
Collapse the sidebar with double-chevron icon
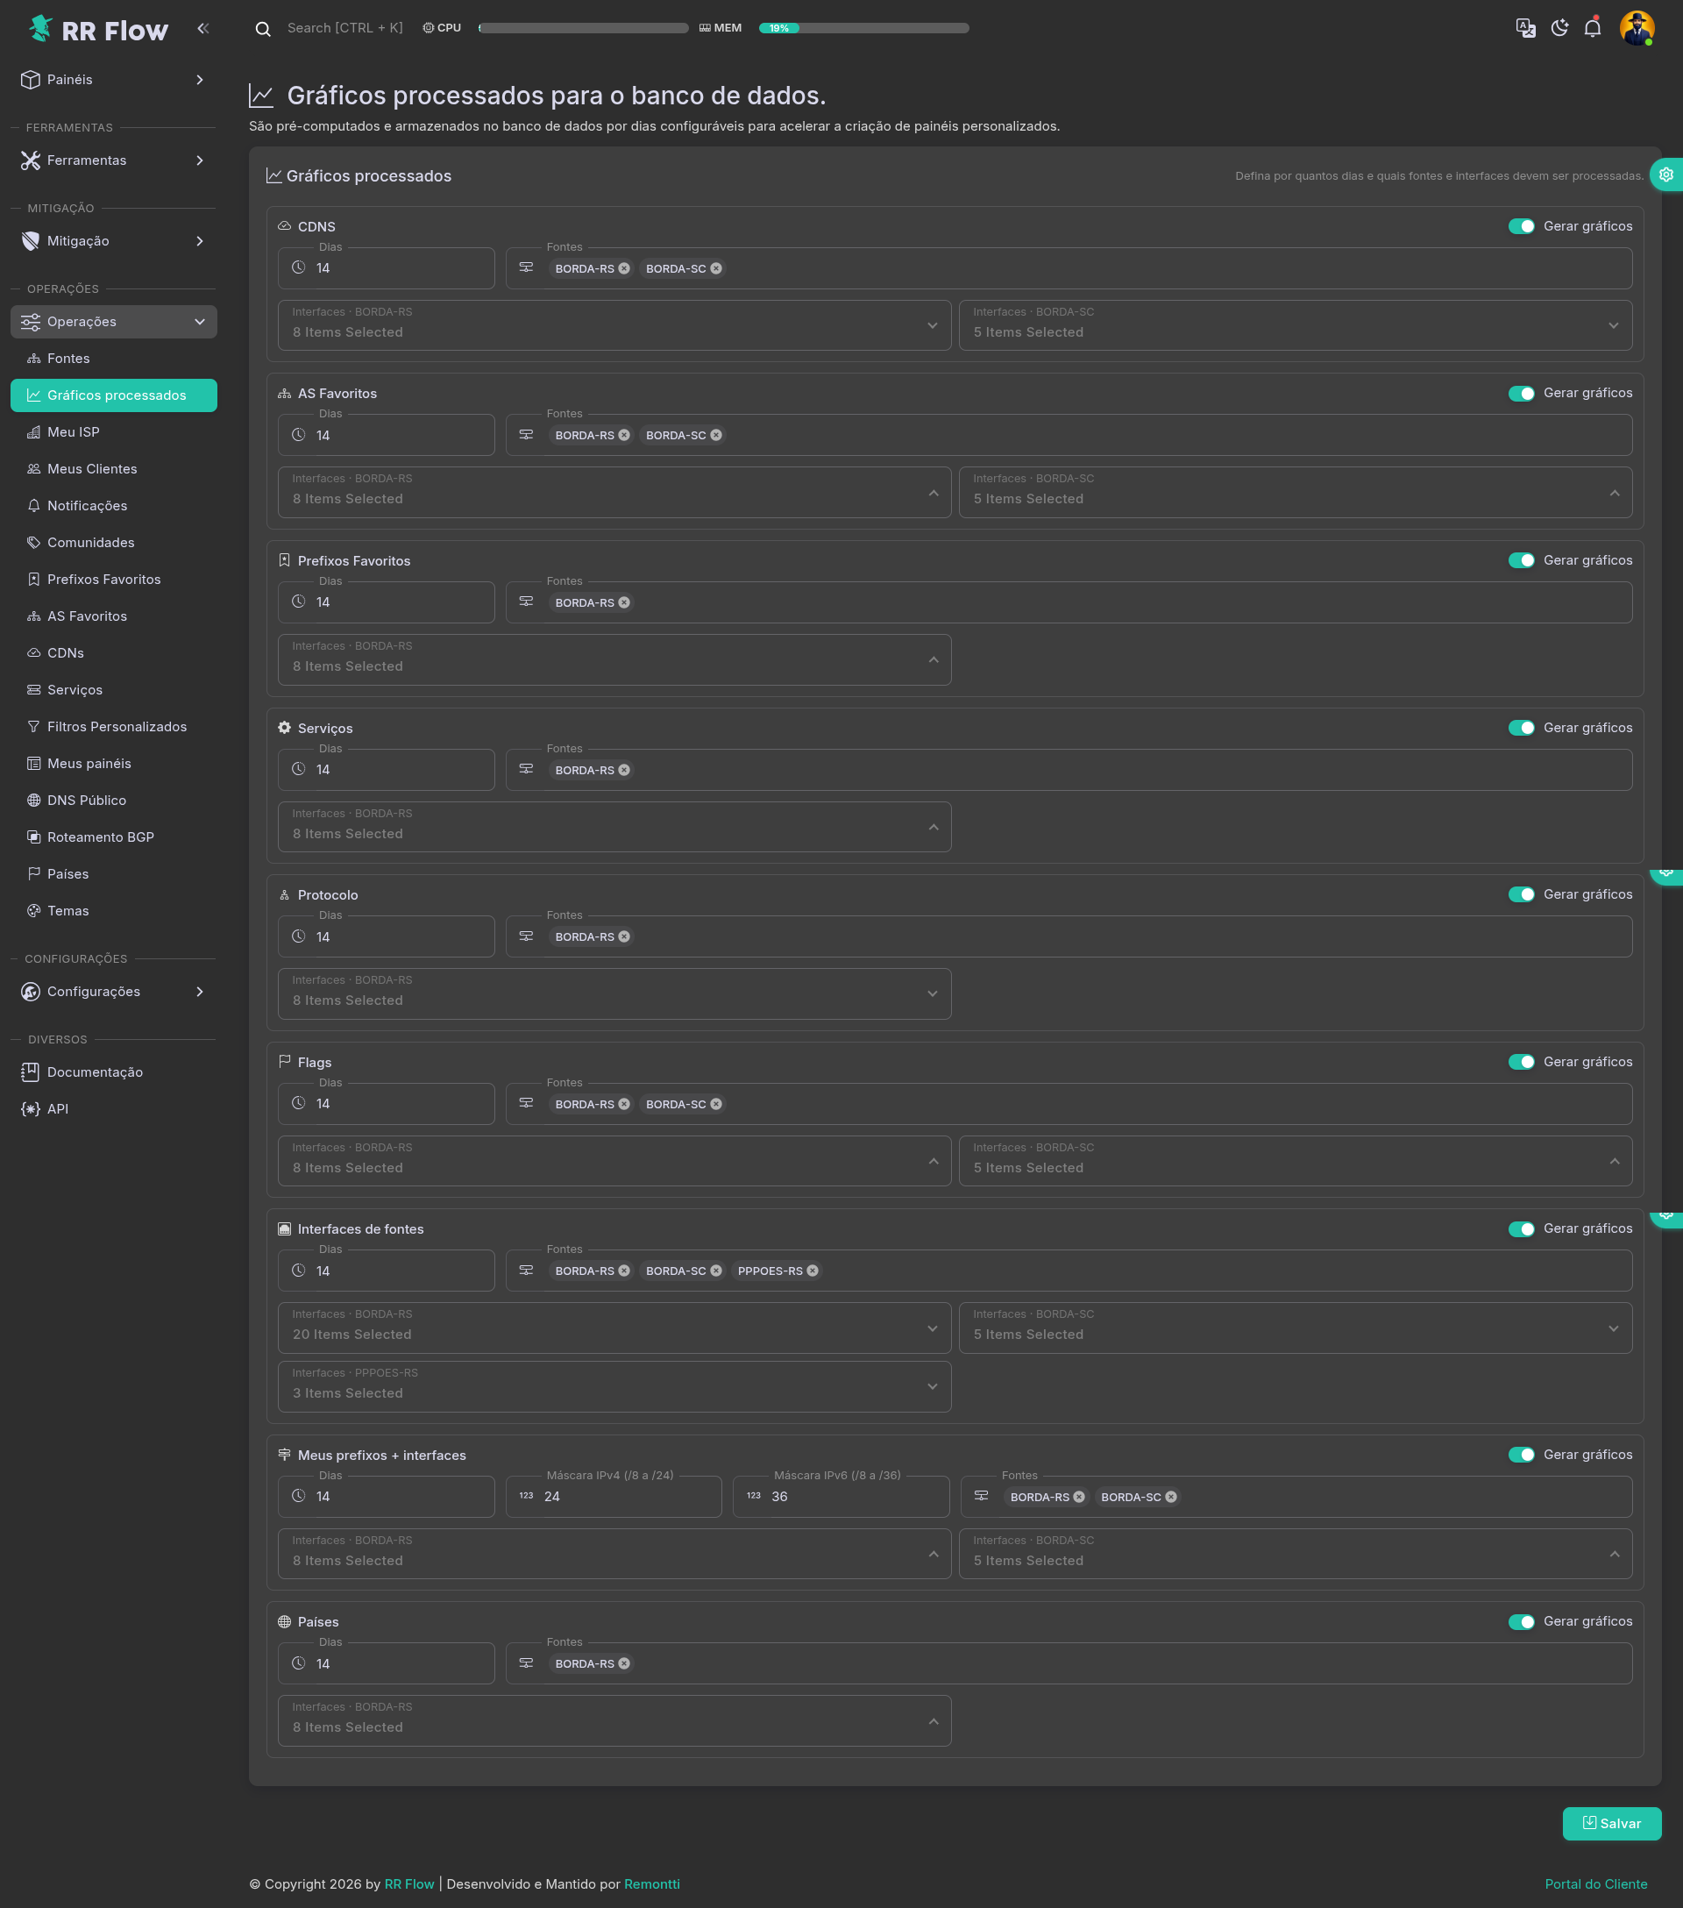click(x=202, y=29)
